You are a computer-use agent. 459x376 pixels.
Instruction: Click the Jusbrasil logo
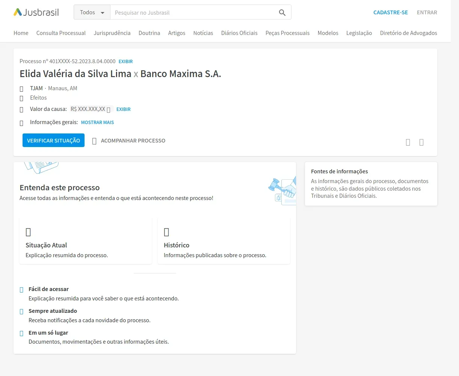(36, 12)
